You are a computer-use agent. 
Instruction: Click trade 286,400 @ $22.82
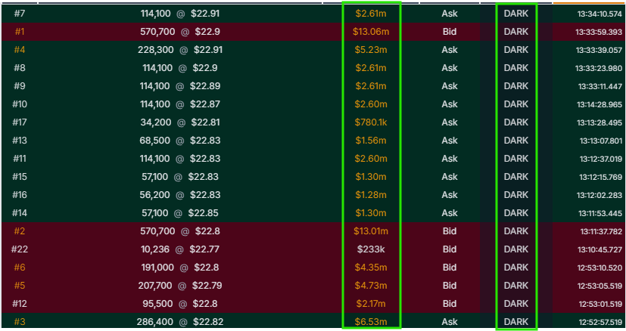click(180, 322)
